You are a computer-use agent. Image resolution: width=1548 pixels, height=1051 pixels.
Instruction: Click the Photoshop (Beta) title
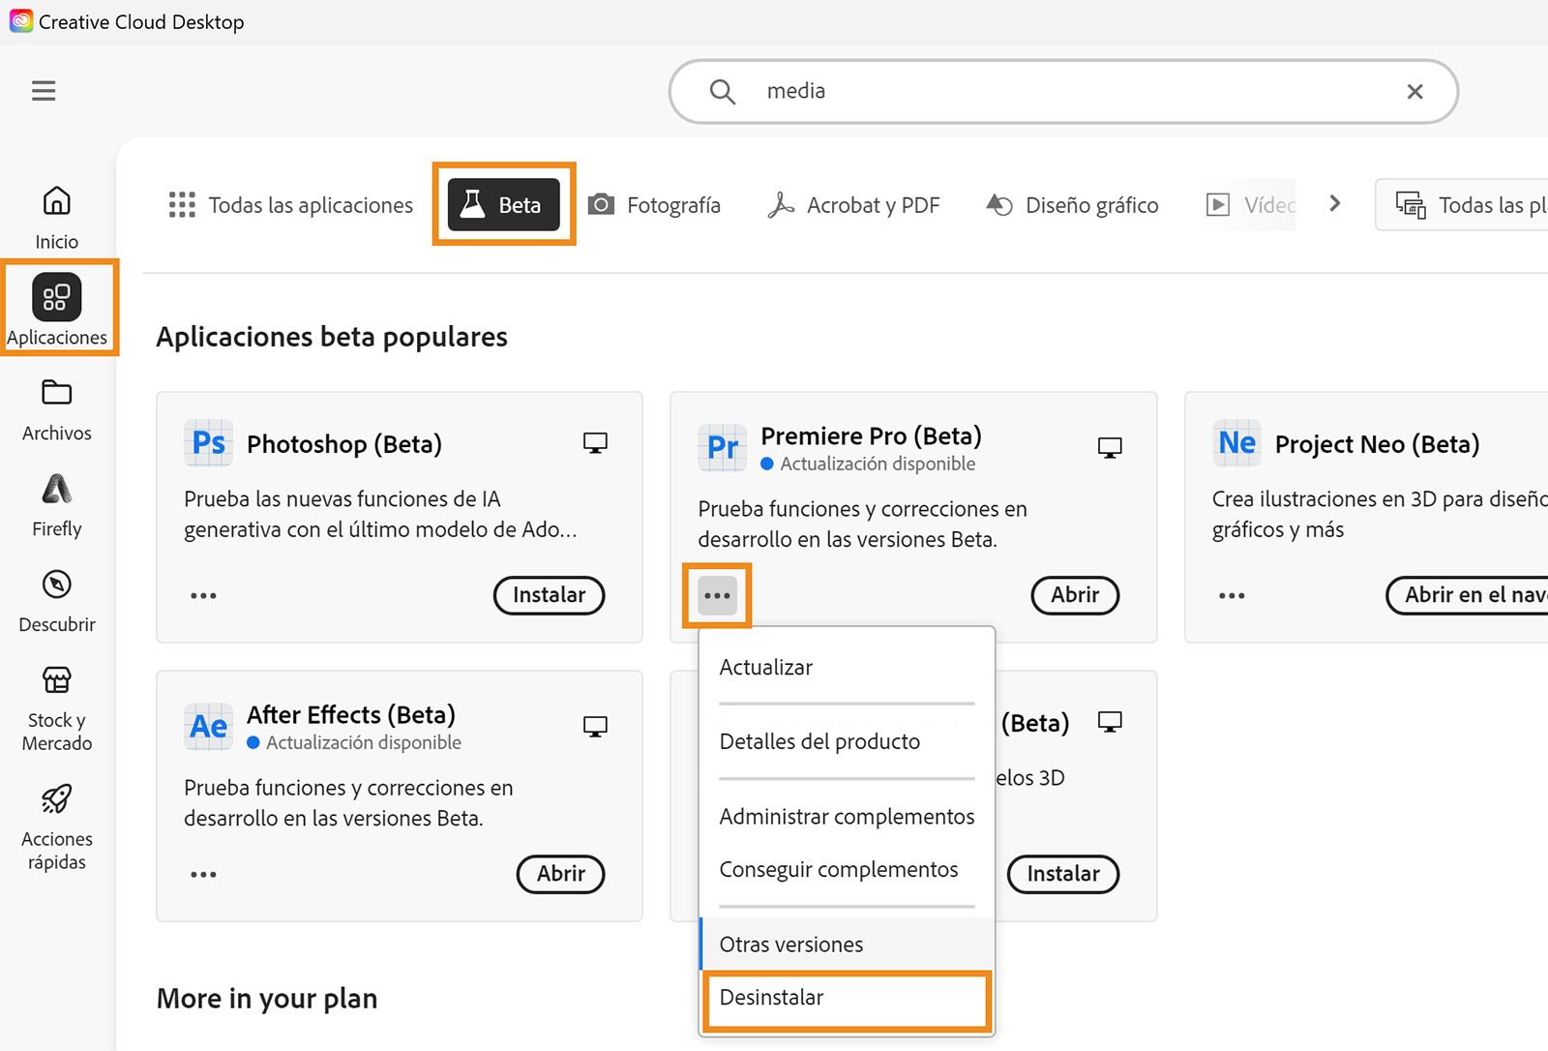(x=344, y=444)
